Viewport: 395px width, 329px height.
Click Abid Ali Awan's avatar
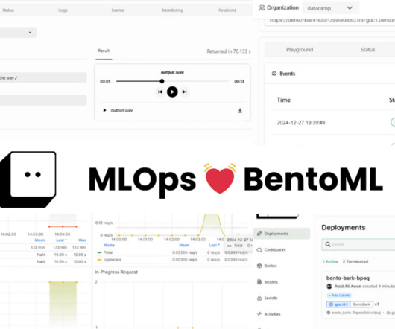coord(329,287)
